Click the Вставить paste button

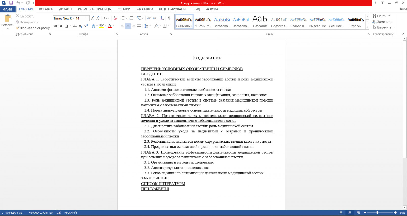coord(8,22)
